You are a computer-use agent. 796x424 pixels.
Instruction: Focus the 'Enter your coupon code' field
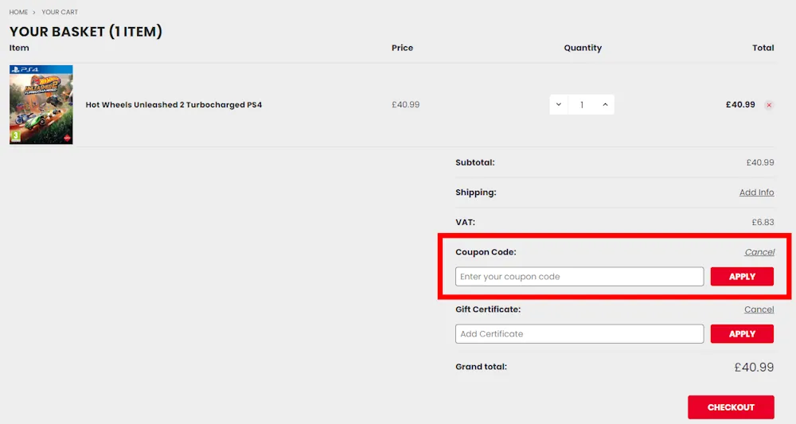[x=579, y=276]
